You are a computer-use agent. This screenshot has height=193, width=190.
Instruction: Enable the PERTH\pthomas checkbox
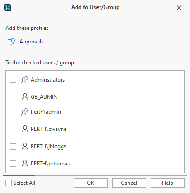pyautogui.click(x=13, y=164)
